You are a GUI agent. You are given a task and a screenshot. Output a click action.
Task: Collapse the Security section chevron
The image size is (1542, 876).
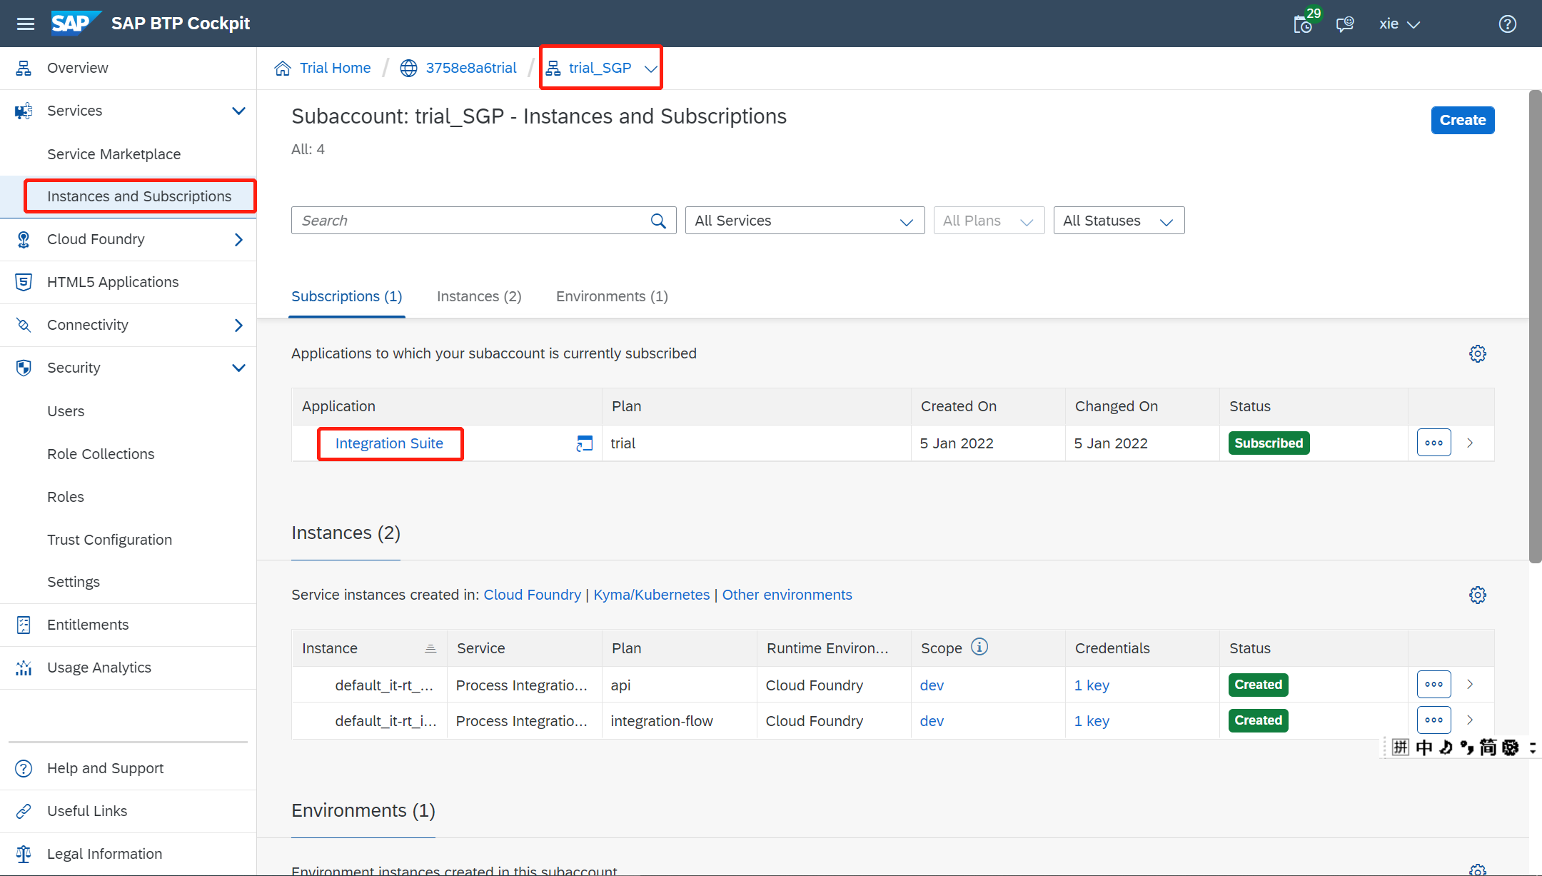click(x=238, y=368)
